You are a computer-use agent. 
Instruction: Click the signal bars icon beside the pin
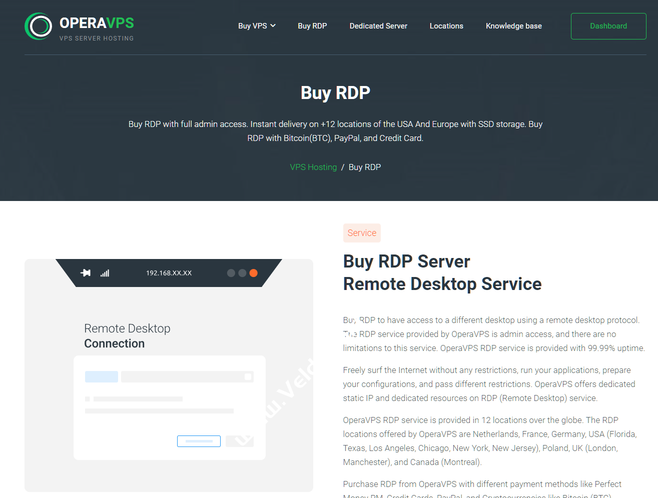click(x=105, y=273)
